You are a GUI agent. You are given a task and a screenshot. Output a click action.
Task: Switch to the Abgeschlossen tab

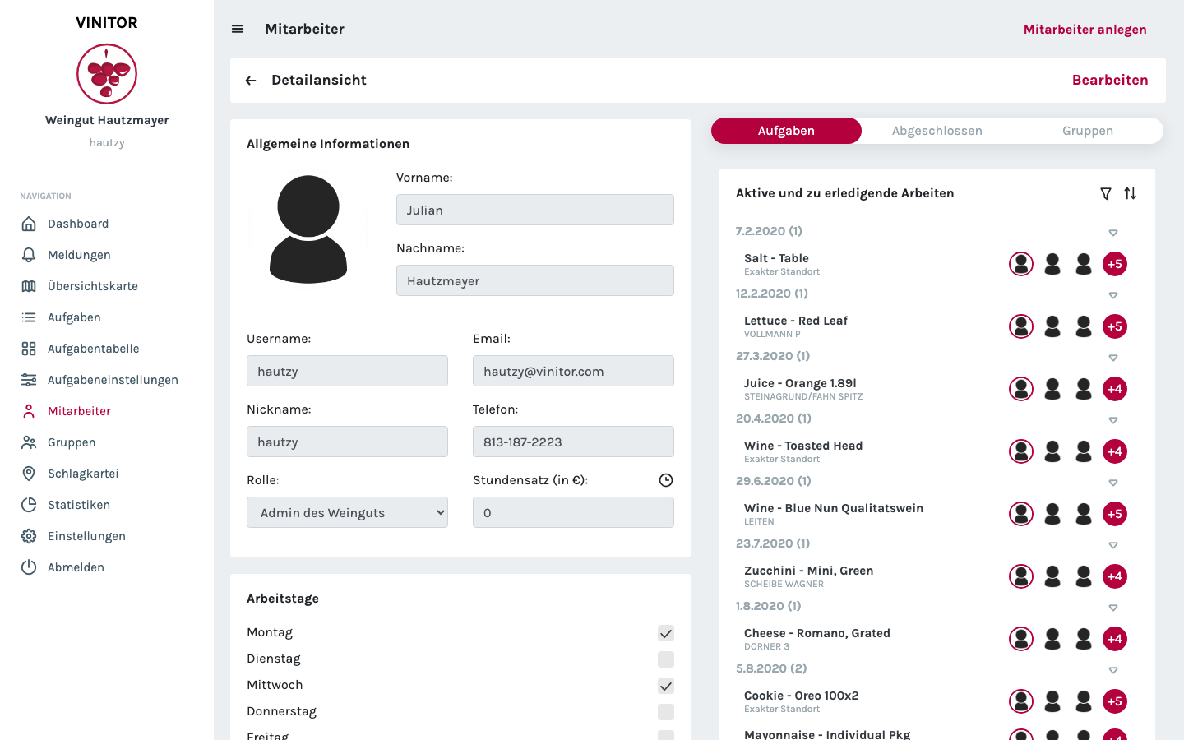[937, 131]
